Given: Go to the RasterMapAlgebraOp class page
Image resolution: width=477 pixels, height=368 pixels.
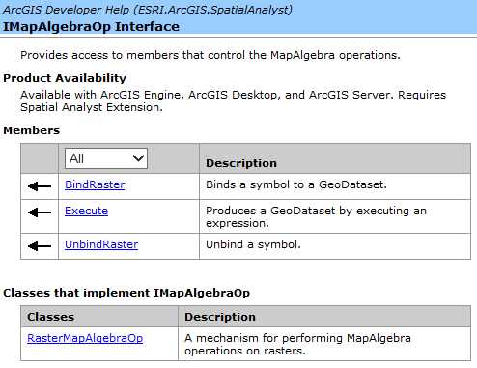Looking at the screenshot, I should pos(85,338).
